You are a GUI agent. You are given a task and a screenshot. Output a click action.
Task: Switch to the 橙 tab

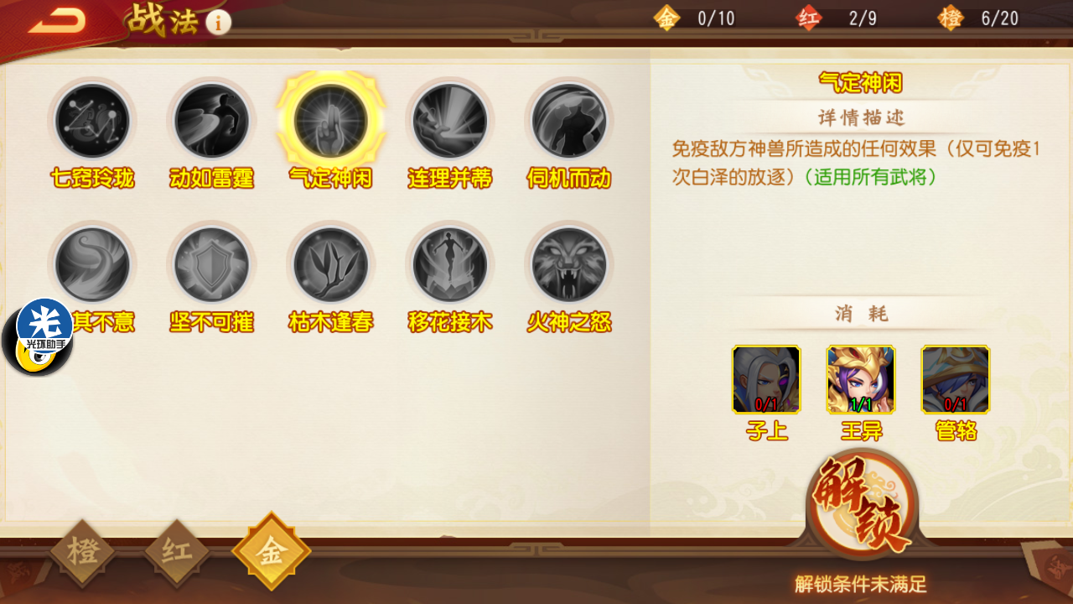(82, 552)
